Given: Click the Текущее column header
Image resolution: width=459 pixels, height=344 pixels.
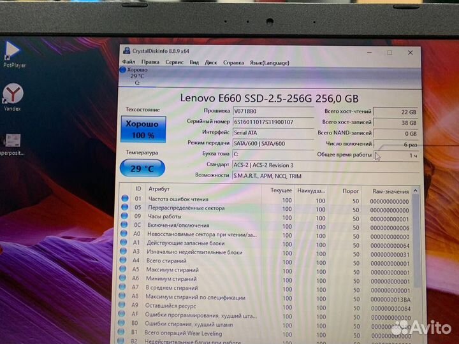Looking at the screenshot, I should coord(281,190).
